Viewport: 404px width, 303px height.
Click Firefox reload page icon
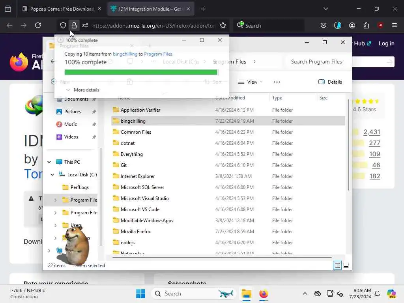click(38, 25)
